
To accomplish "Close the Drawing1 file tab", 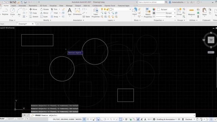I will pos(33,24).
